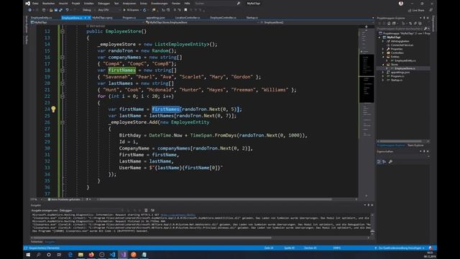This screenshot has height=259, width=460.
Task: Switch to Firefox in the taskbar
Action: [91, 255]
